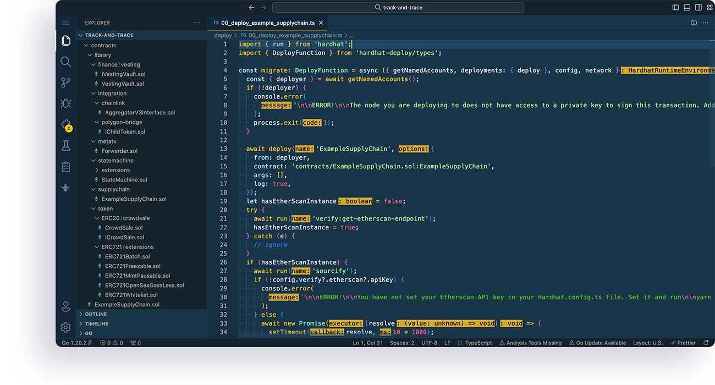
Task: Expand the extensions folder under statemachine
Action: click(x=115, y=170)
